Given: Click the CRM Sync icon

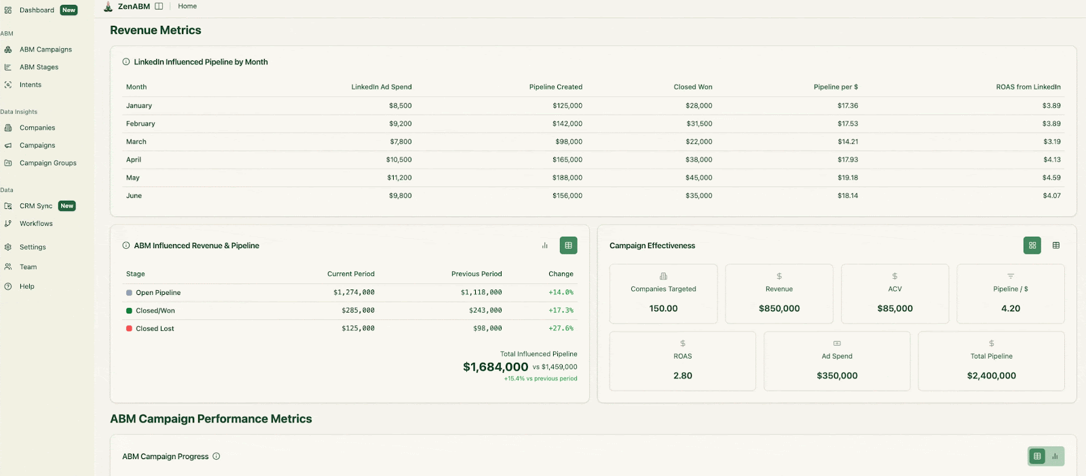Looking at the screenshot, I should 8,206.
